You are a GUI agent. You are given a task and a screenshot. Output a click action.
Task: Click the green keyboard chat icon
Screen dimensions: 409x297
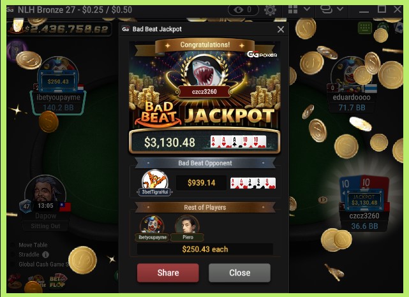tap(365, 27)
